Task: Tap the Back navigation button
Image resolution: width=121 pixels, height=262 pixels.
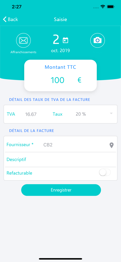Action: click(x=10, y=19)
